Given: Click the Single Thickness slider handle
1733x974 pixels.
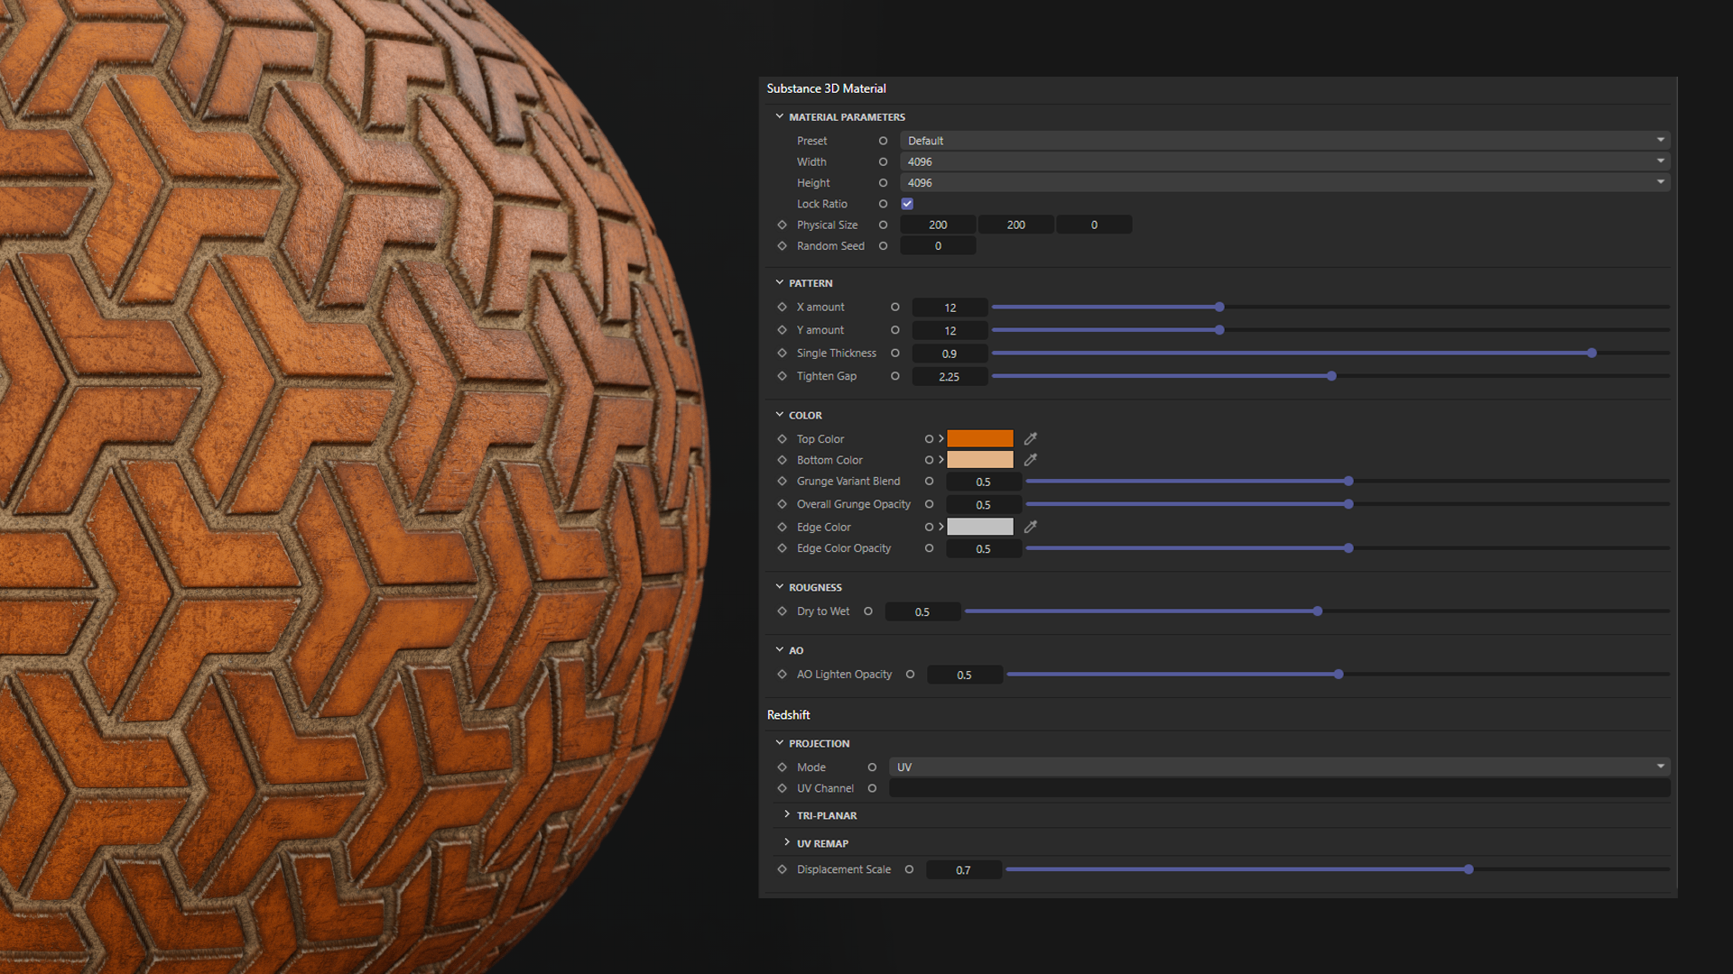Looking at the screenshot, I should [1592, 354].
